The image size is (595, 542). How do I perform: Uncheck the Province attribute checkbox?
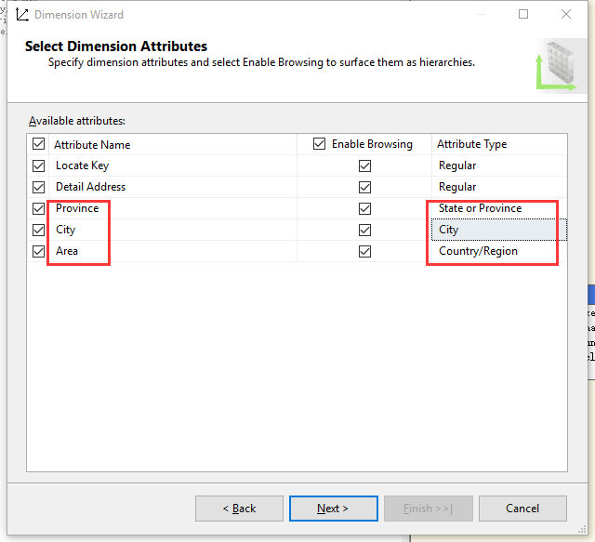[38, 208]
